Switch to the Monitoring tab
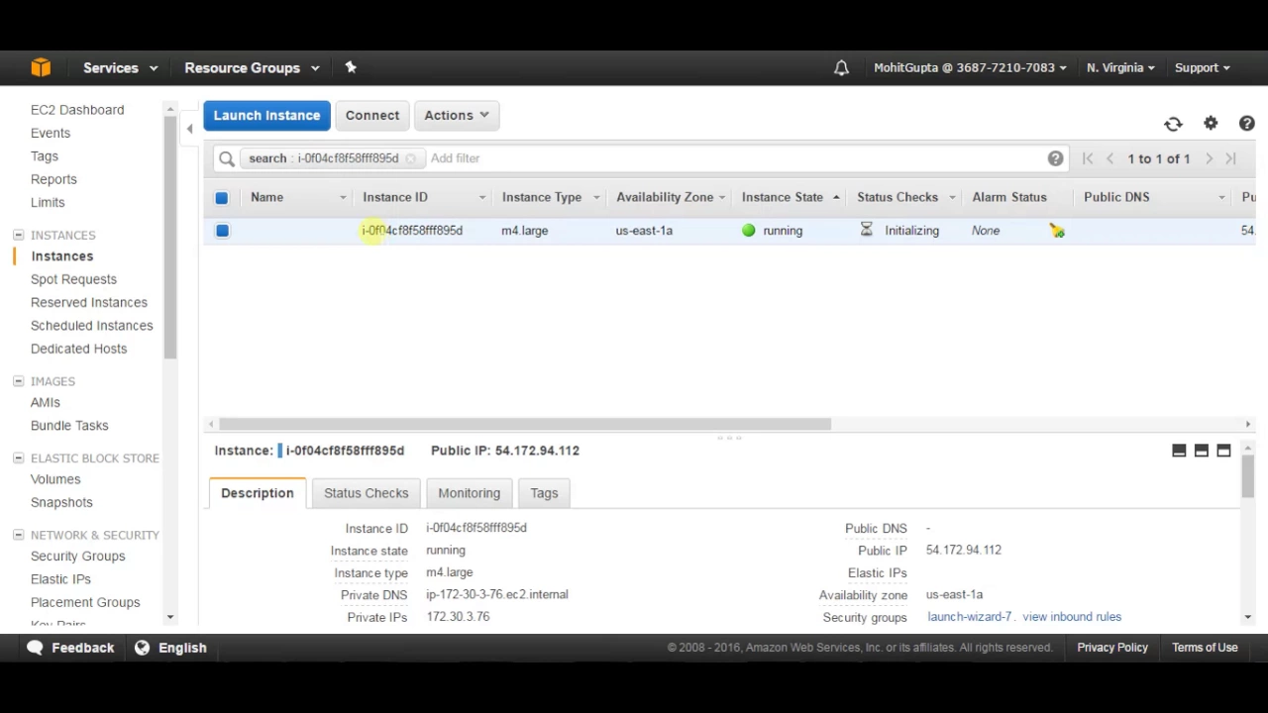 click(x=469, y=493)
